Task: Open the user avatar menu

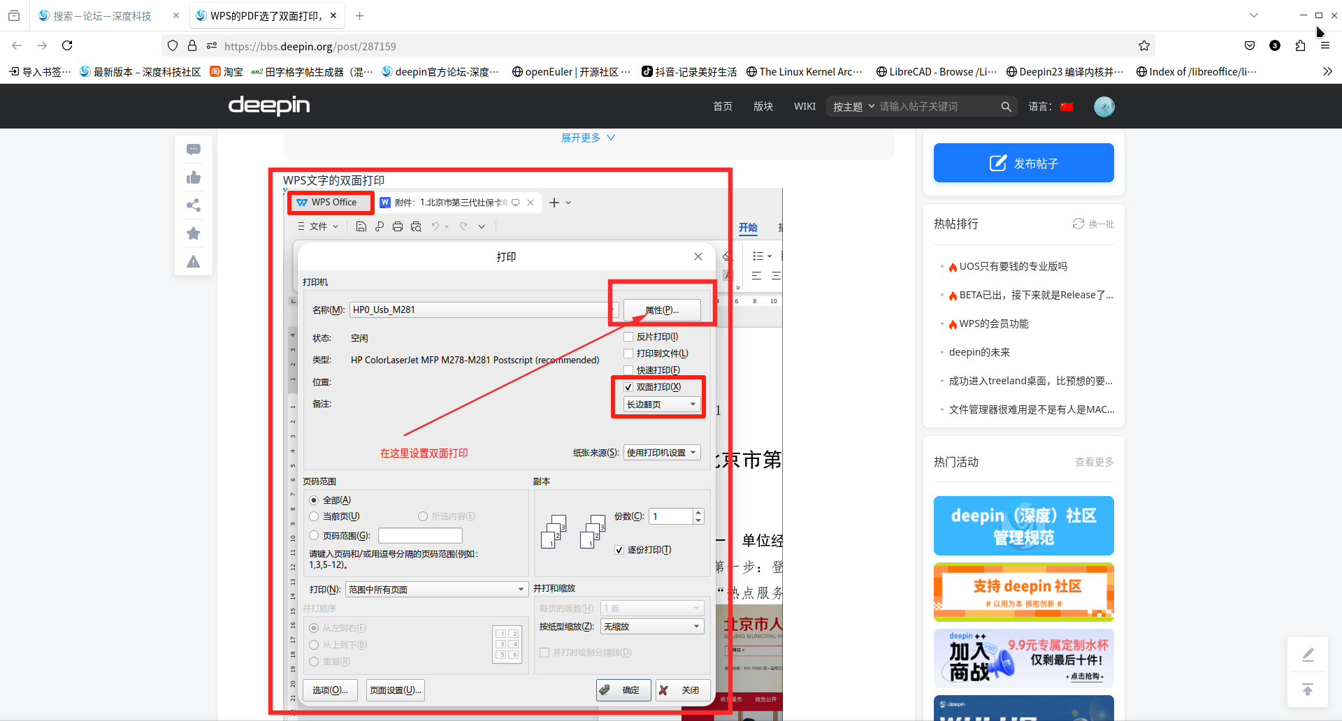Action: [1104, 106]
